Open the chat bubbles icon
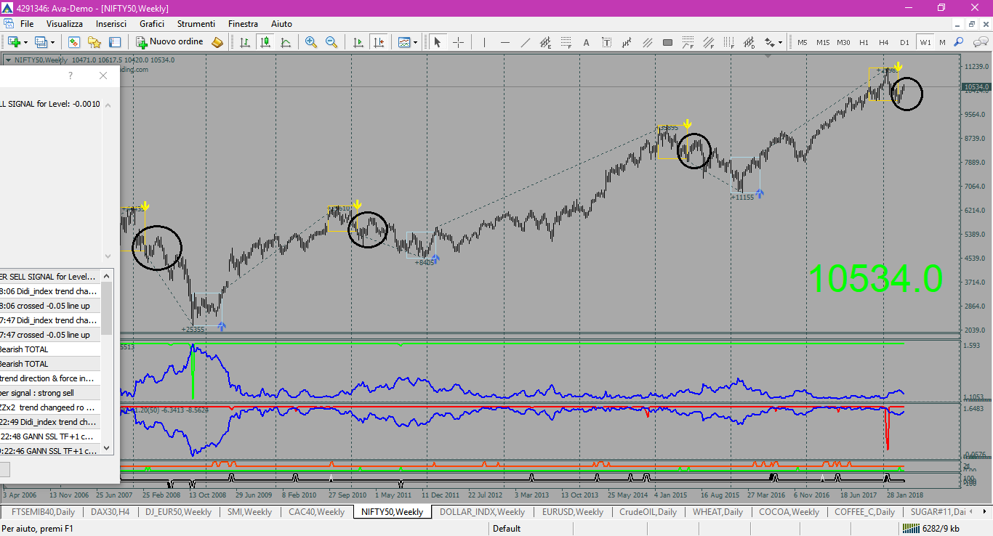Viewport: 993px width, 536px height. pos(979,42)
